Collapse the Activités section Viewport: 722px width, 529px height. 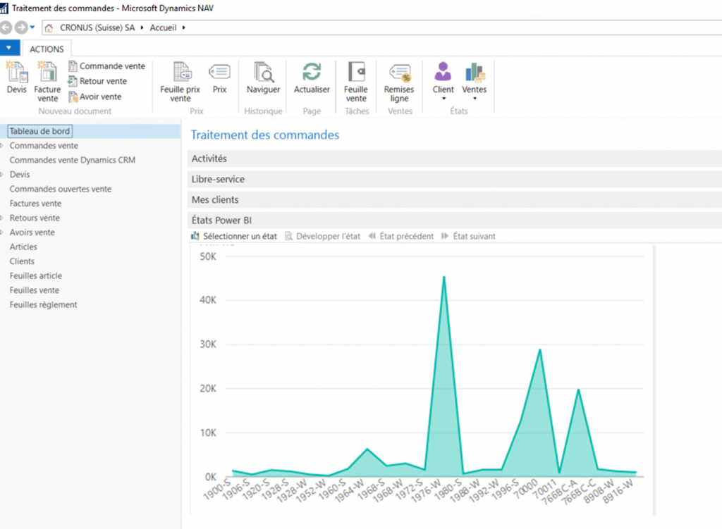coord(209,158)
